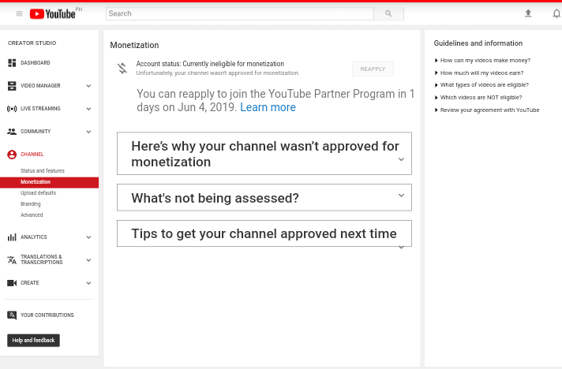Click the Creator Studio heading
The width and height of the screenshot is (562, 369).
pos(32,43)
